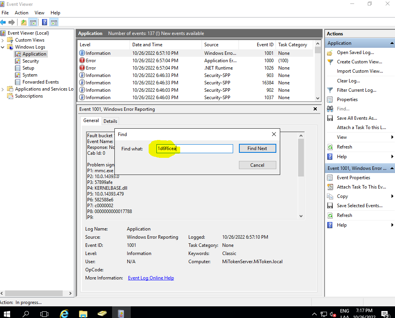Open Event Properties action
The image size is (395, 318).
click(x=353, y=178)
